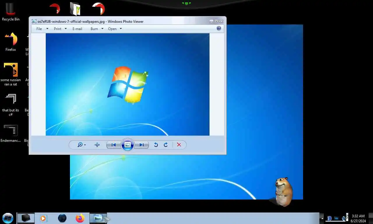The image size is (373, 224).
Task: Click the displayed Windows 7 wallpaper image
Action: [x=127, y=84]
